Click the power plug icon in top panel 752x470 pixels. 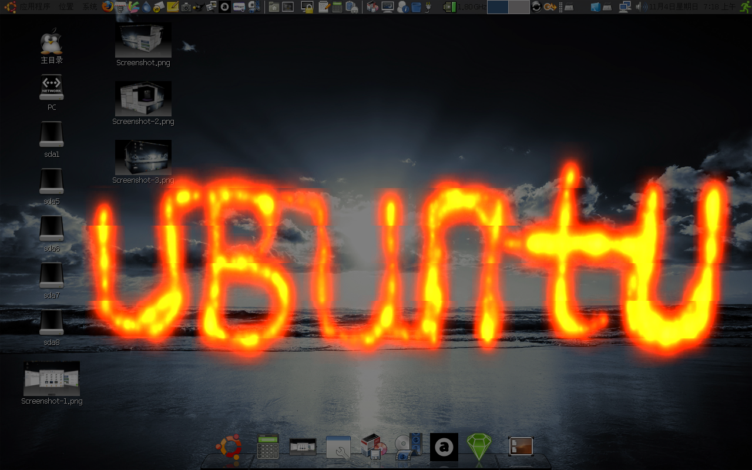pos(428,7)
